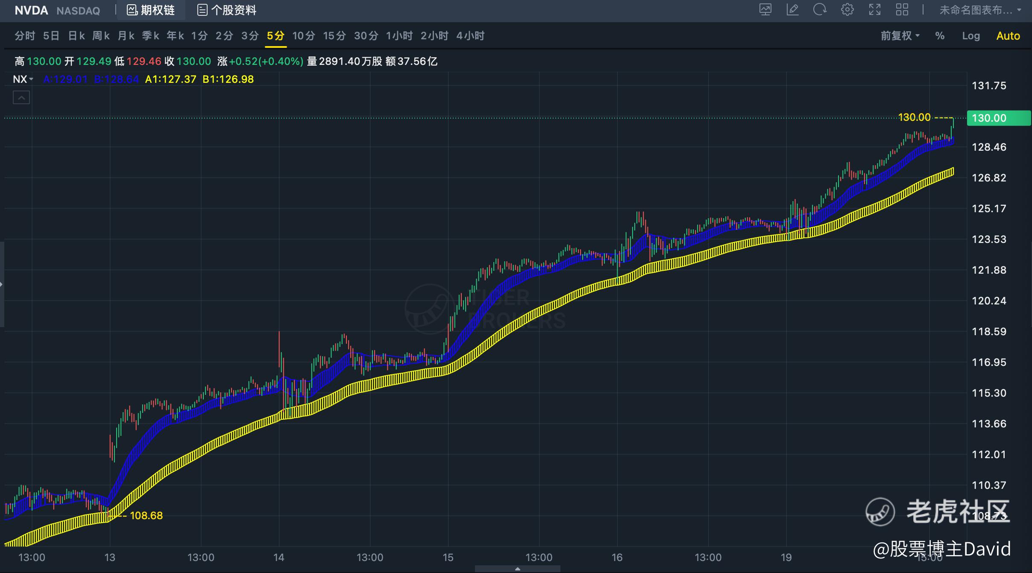Click NASDAQ exchange label
Viewport: 1032px width, 573px height.
[78, 11]
